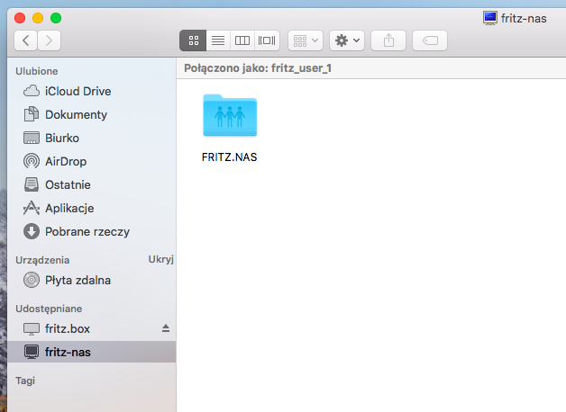The width and height of the screenshot is (566, 412).
Task: Open the gear action menu
Action: [x=347, y=40]
